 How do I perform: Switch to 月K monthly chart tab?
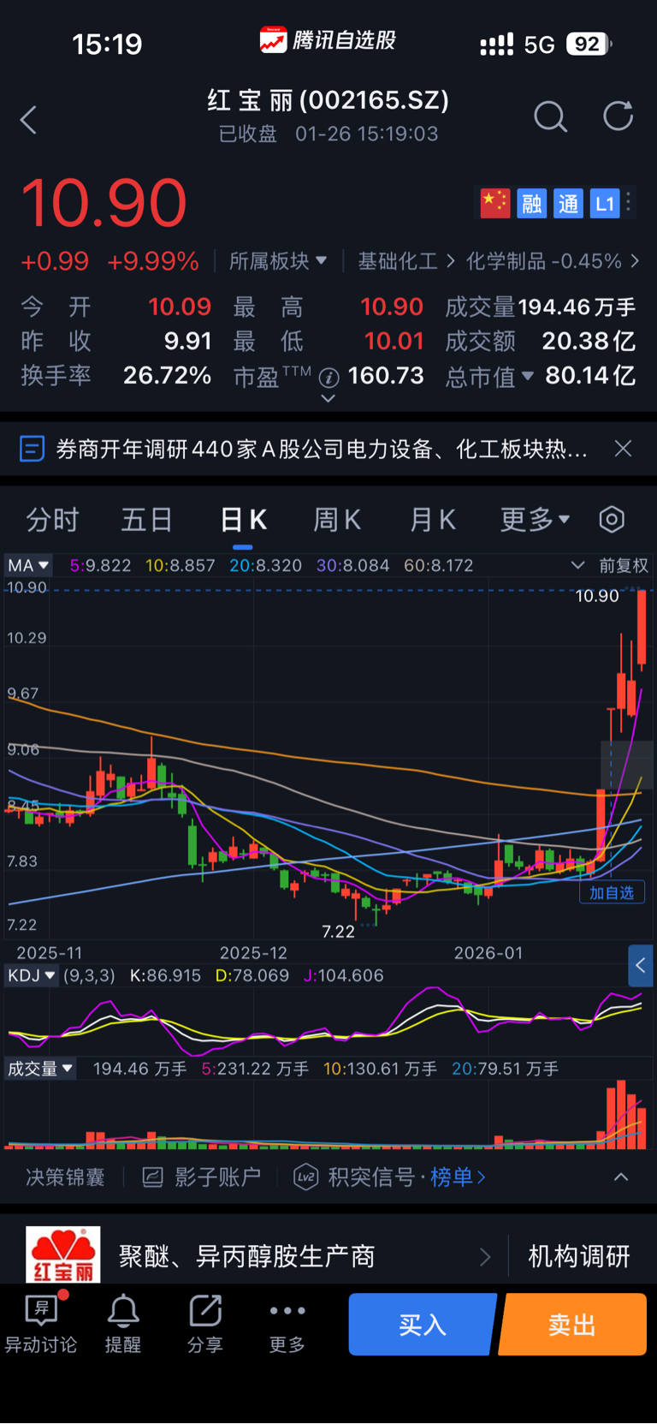click(432, 519)
